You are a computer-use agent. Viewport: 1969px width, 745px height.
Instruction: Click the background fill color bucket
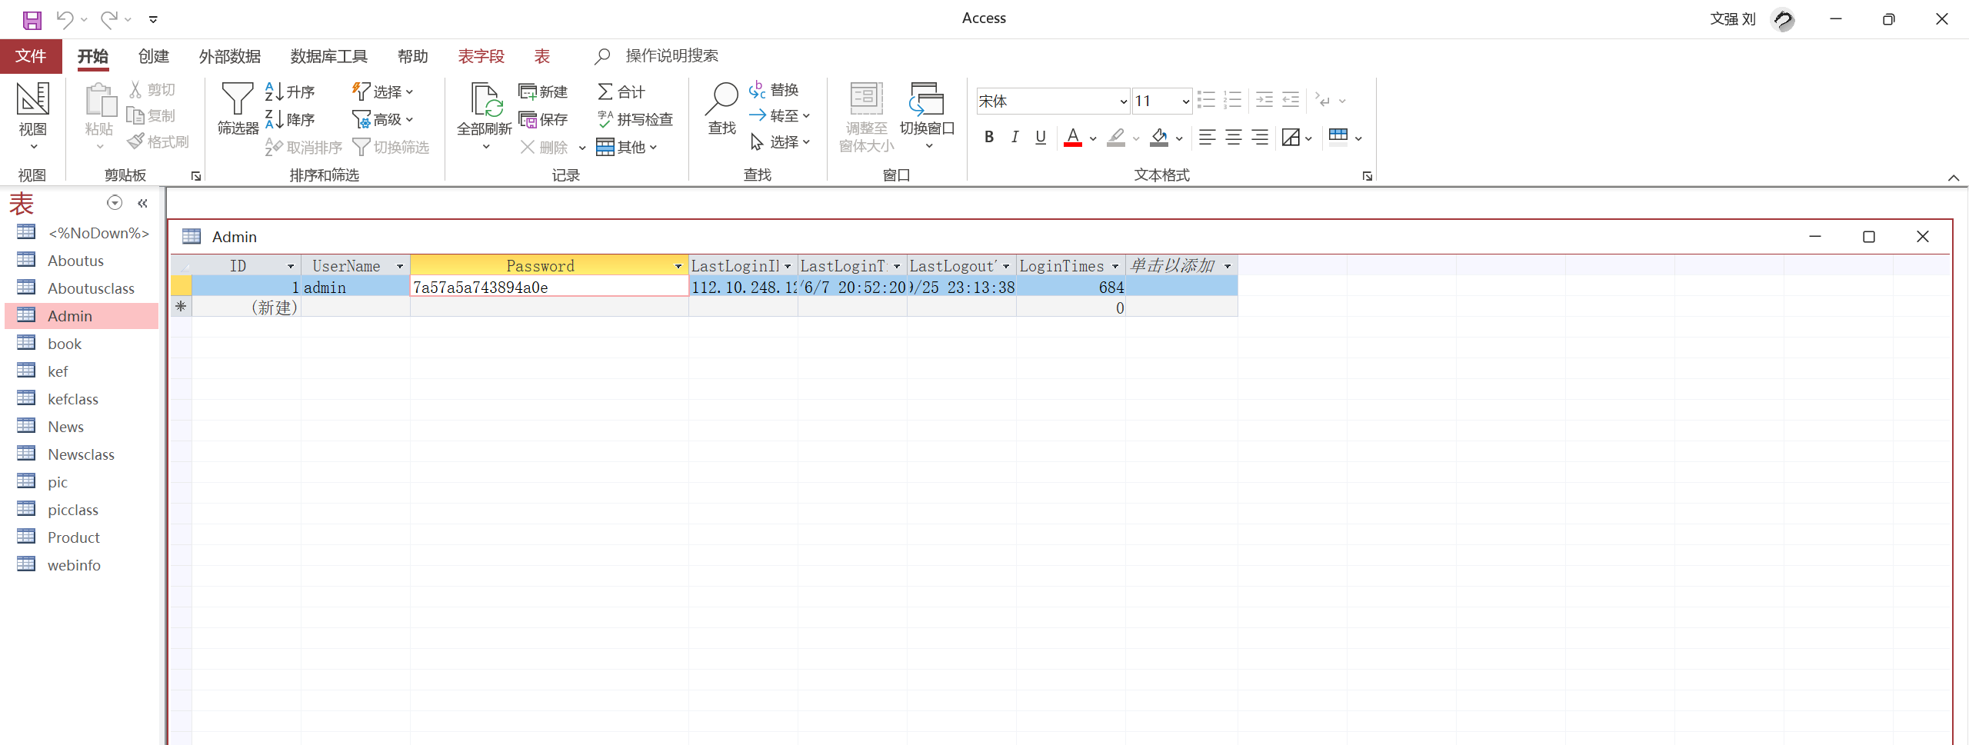click(1159, 137)
